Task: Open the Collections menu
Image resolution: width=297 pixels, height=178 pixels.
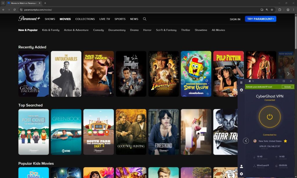Action: tap(85, 19)
